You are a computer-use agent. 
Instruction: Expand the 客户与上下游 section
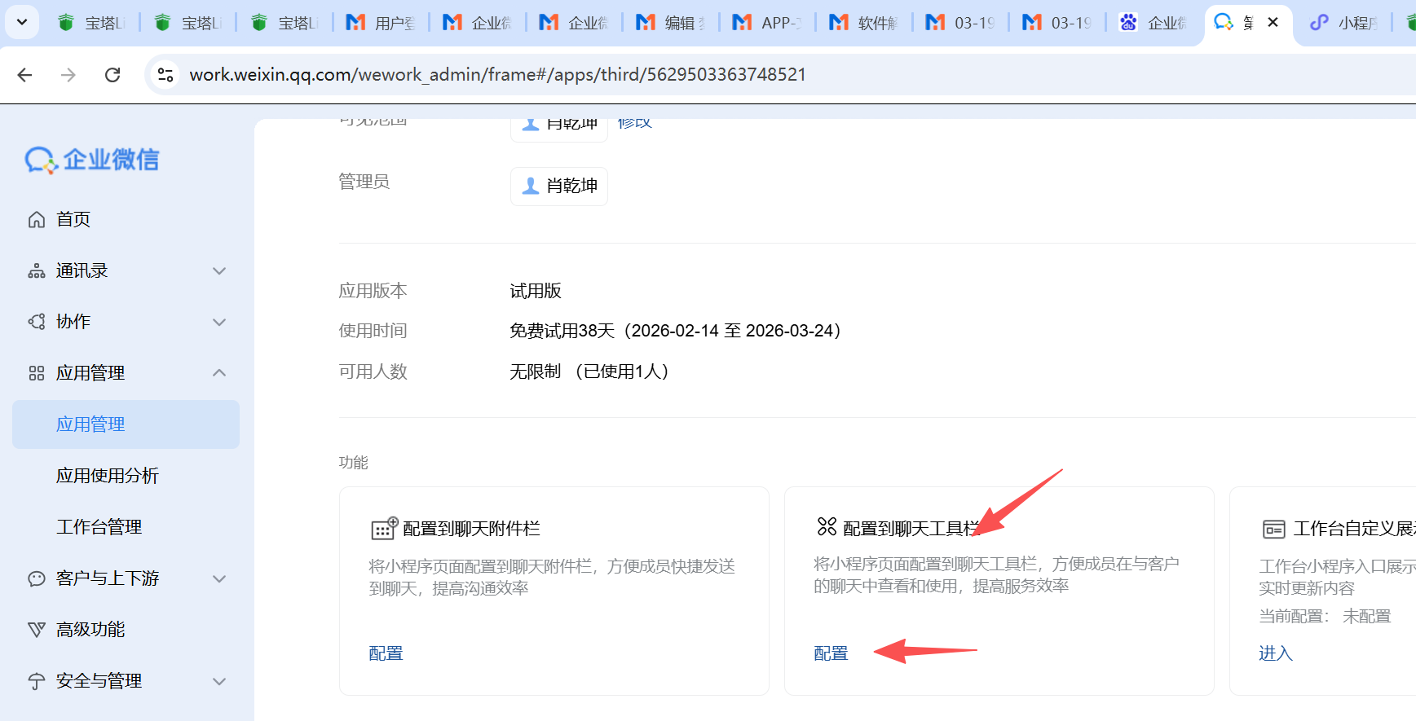click(218, 578)
